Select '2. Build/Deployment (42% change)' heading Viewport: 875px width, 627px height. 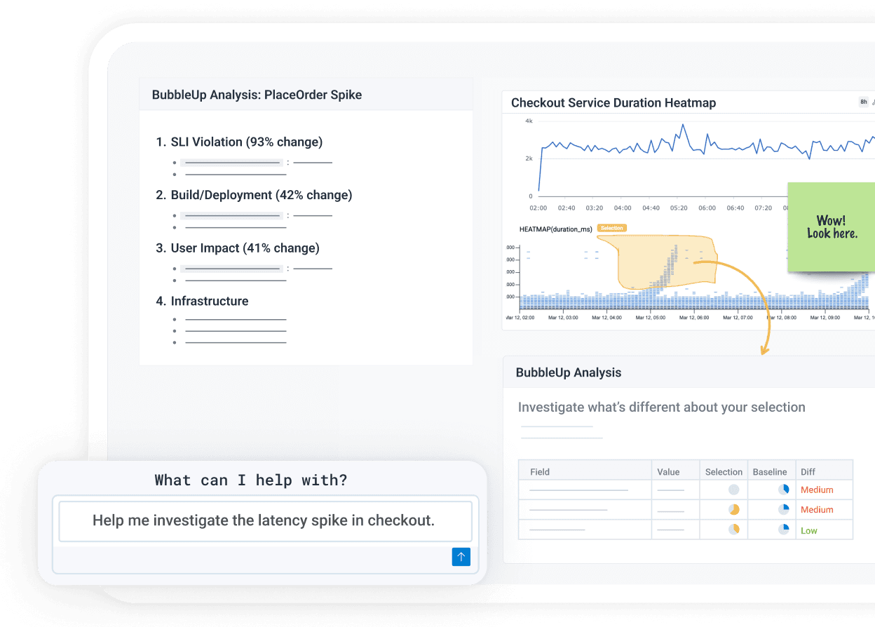pos(254,195)
